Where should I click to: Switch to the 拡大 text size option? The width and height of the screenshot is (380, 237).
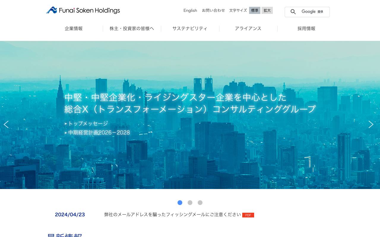tap(267, 10)
